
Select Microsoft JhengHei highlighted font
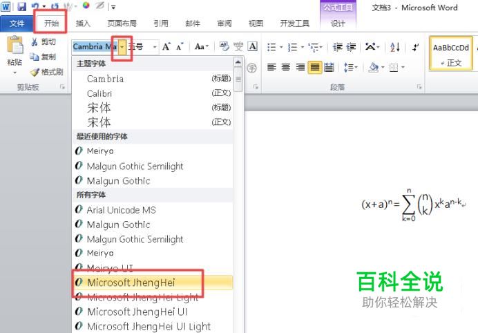(x=153, y=283)
